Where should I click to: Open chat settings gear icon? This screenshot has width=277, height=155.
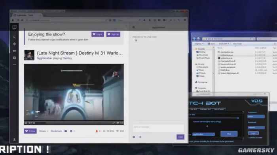pos(134,137)
